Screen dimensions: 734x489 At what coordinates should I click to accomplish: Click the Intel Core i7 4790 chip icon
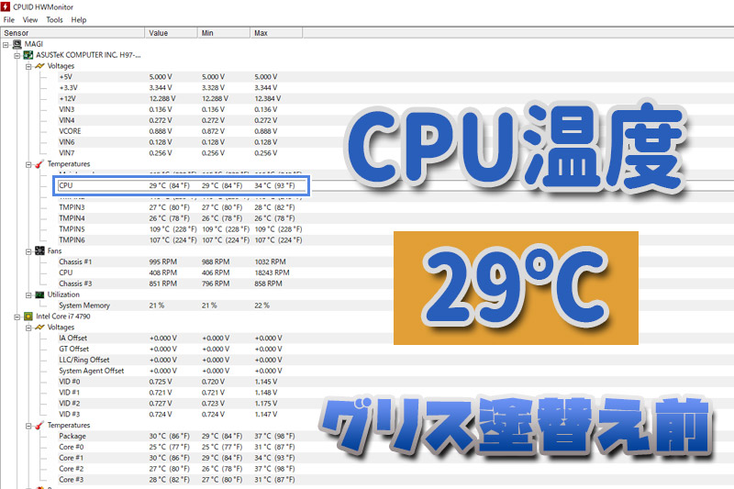(x=28, y=317)
